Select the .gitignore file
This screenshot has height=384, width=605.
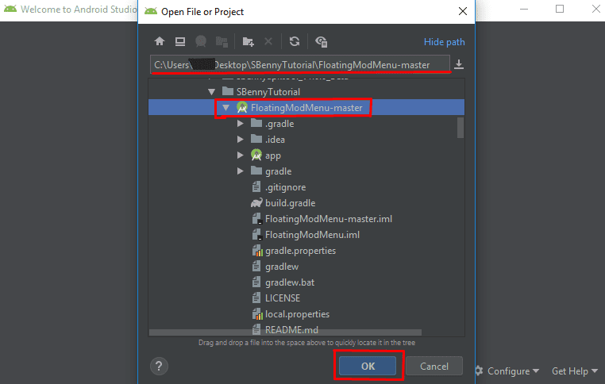[285, 187]
